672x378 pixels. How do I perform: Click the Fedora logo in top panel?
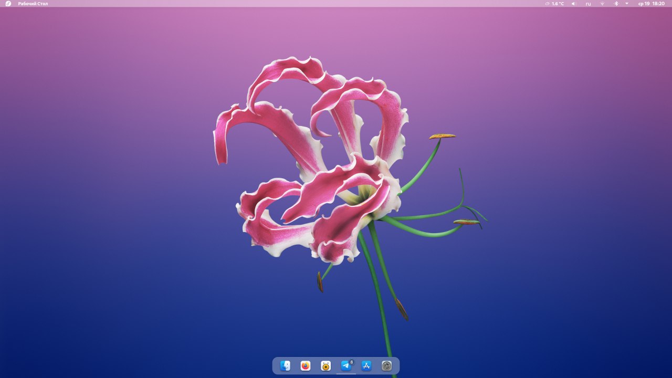pyautogui.click(x=8, y=4)
